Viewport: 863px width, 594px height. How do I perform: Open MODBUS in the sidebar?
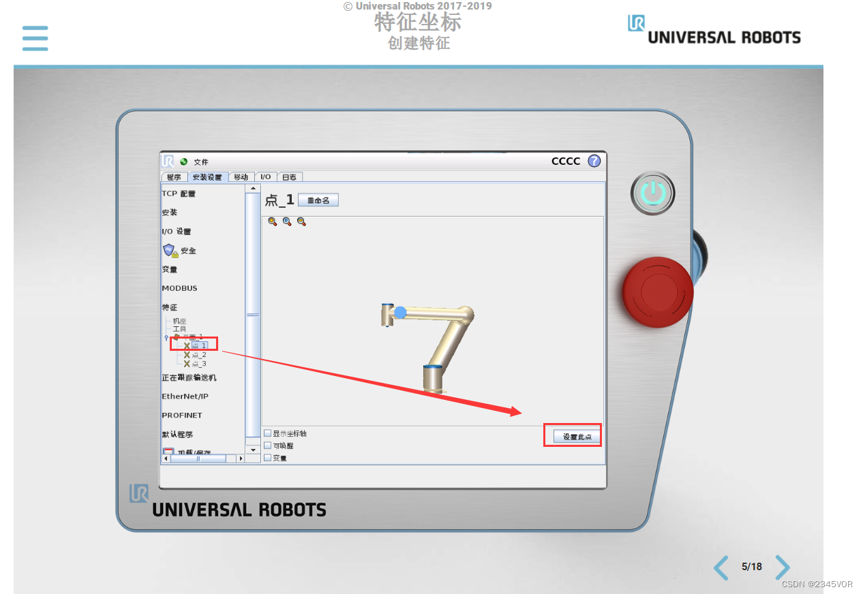click(179, 288)
